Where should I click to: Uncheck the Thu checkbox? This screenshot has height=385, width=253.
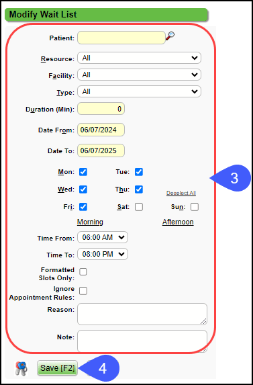[139, 189]
